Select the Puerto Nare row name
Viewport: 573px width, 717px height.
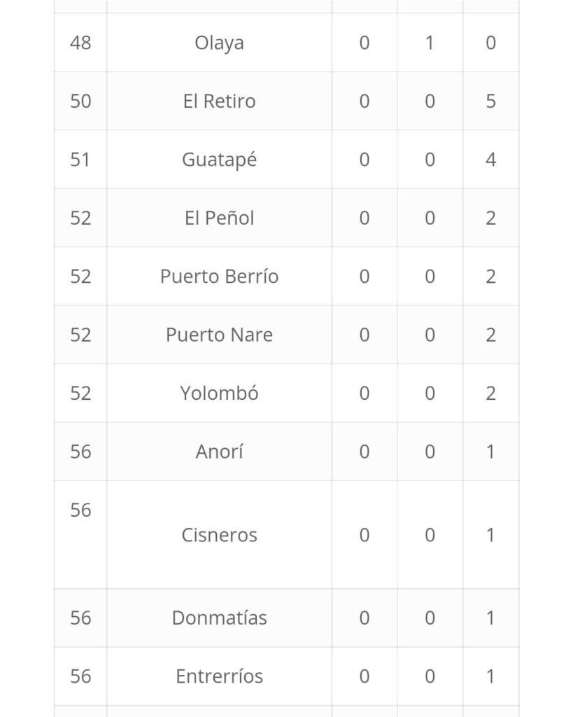[219, 335]
